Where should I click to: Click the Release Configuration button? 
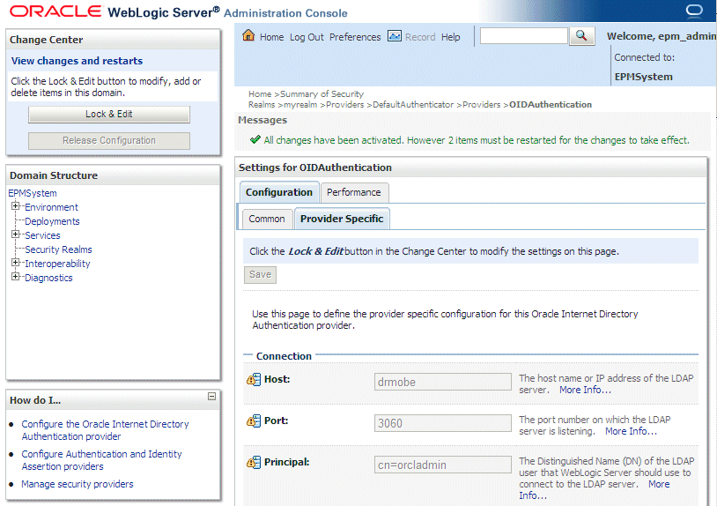point(109,141)
